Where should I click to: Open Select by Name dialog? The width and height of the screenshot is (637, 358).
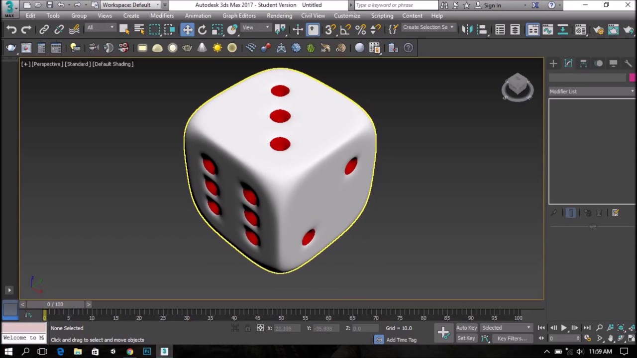(139, 30)
